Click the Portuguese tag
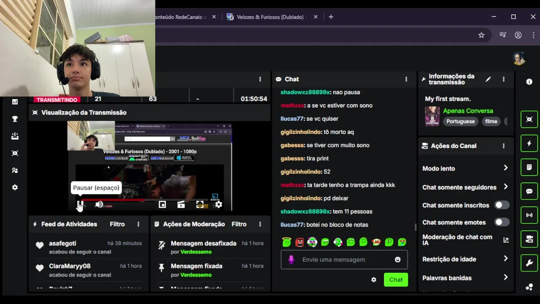This screenshot has height=304, width=540. pos(460,121)
